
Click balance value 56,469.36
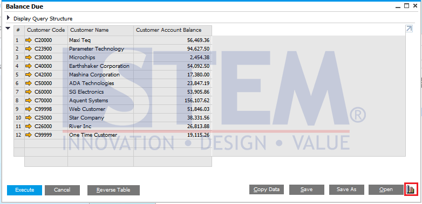pyautogui.click(x=199, y=40)
